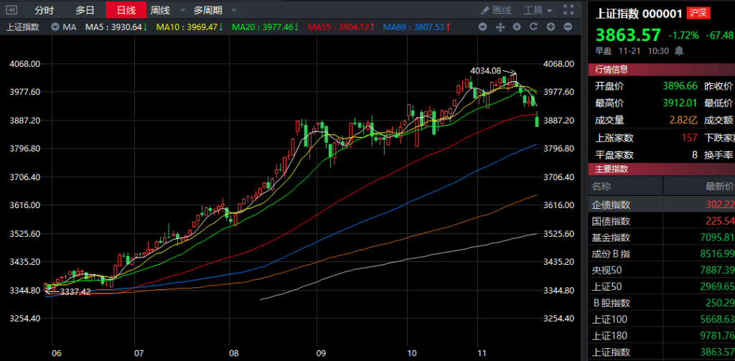Enter fullscreen chart with the expand icon
735x361 pixels.
568,10
